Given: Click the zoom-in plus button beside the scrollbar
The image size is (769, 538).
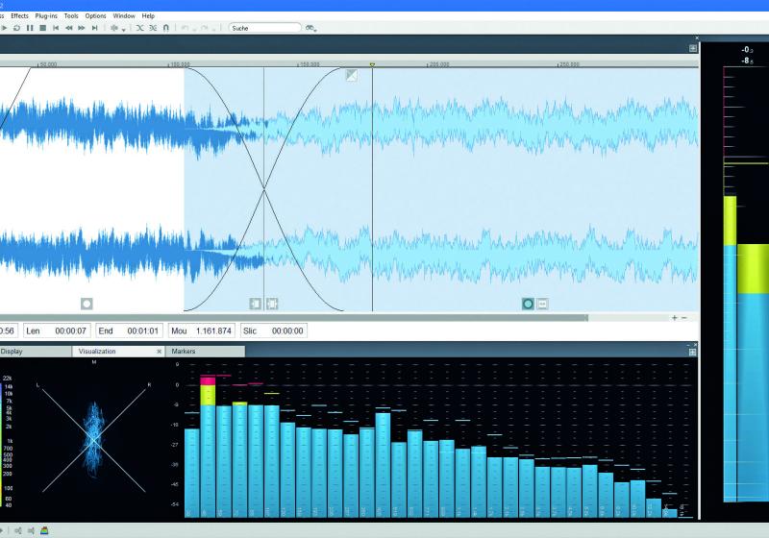Looking at the screenshot, I should 675,317.
